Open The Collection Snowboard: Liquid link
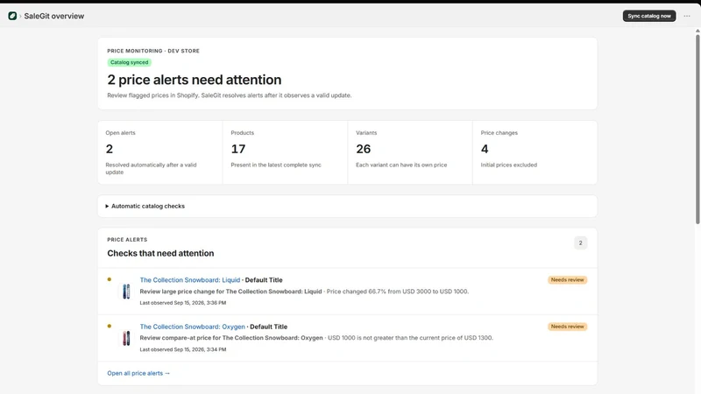The image size is (701, 394). point(189,280)
